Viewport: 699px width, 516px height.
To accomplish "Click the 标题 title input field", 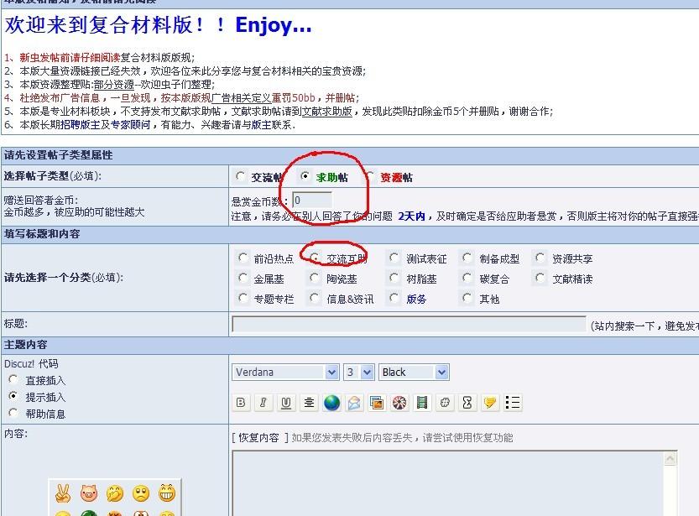I will pos(409,325).
